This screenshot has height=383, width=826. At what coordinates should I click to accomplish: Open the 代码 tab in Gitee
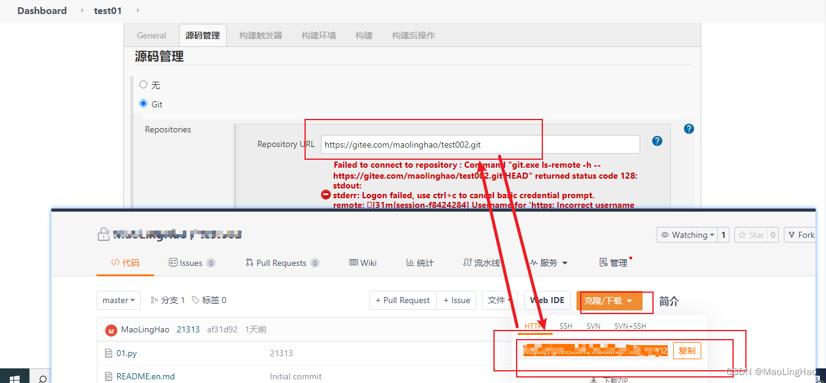[125, 263]
